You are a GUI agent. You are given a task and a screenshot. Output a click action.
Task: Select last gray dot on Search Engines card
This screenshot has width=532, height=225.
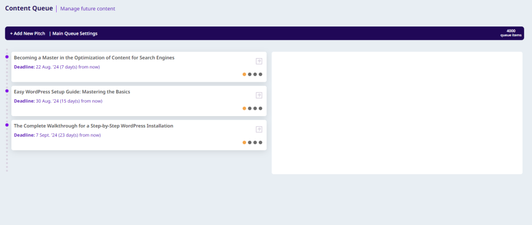pyautogui.click(x=260, y=74)
